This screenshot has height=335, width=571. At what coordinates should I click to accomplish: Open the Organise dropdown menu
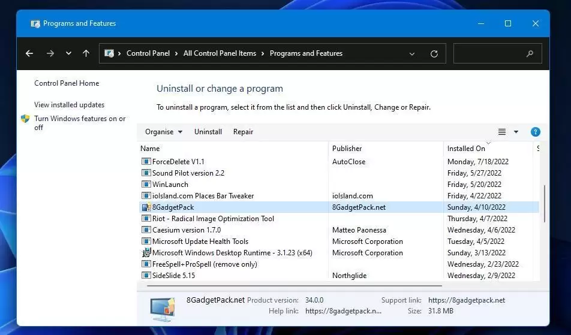pos(164,132)
